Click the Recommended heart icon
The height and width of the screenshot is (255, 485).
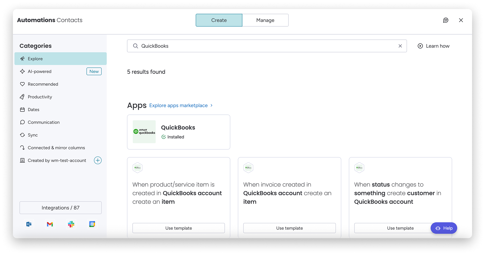[x=22, y=84]
